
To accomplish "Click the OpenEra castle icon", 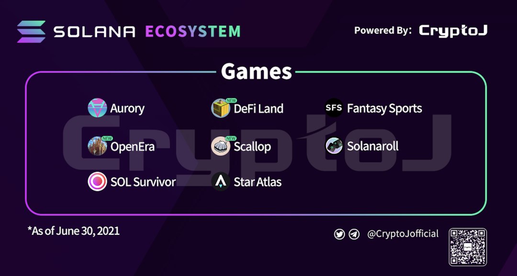I will click(x=97, y=146).
